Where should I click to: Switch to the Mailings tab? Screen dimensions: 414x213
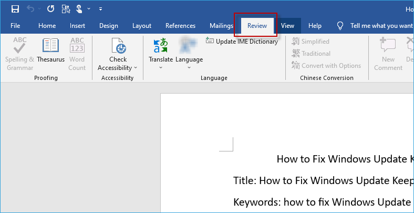221,26
